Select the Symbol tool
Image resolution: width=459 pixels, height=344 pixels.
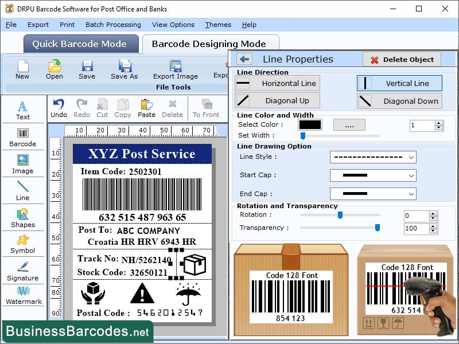point(23,244)
